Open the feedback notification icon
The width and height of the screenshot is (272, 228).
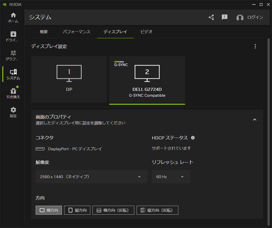click(224, 17)
